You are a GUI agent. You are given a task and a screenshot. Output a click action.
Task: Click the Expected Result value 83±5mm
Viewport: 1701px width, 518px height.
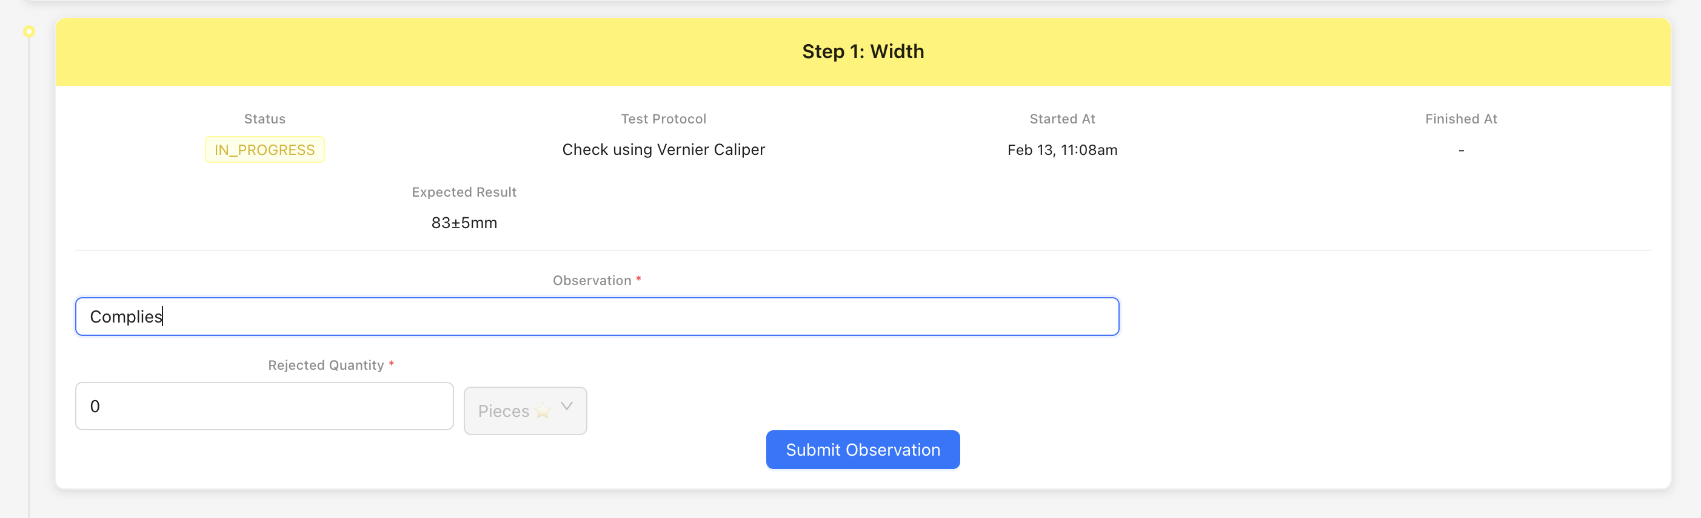coord(464,222)
